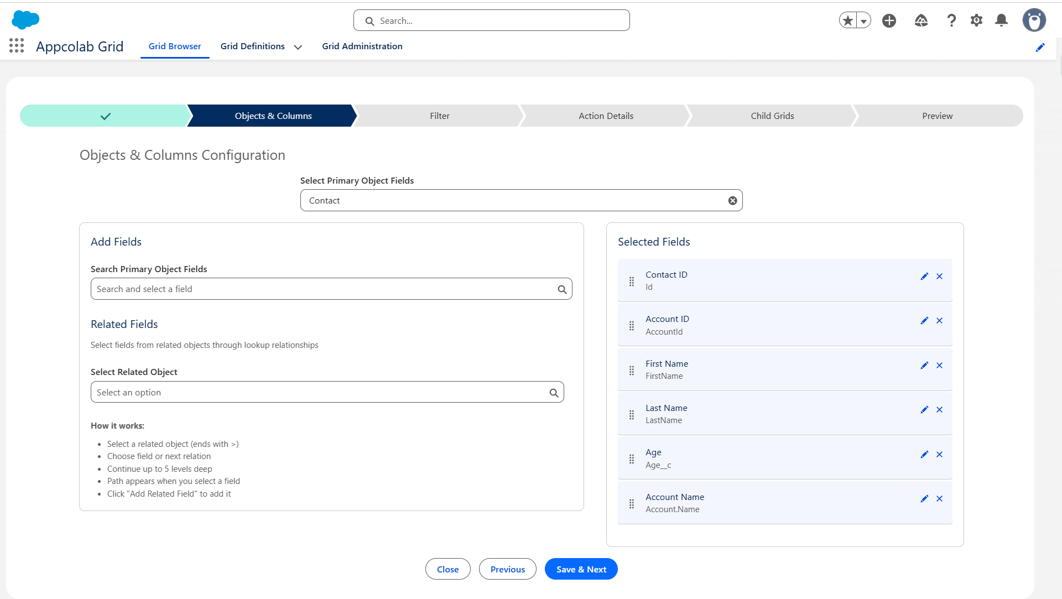Remove the Contact ID field
This screenshot has height=599, width=1062.
940,277
